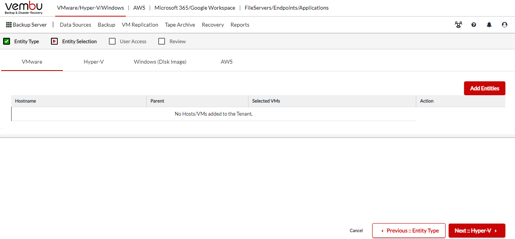Click the green Entity Type step checkmark
Screen dimensions: 515x239
[7, 41]
